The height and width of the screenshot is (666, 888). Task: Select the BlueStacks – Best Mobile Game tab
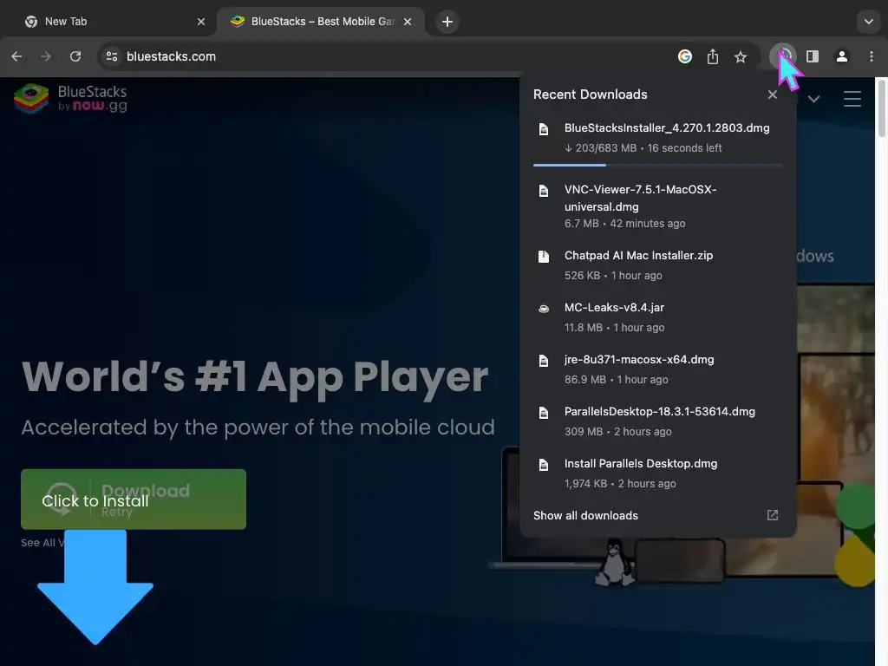[321, 22]
